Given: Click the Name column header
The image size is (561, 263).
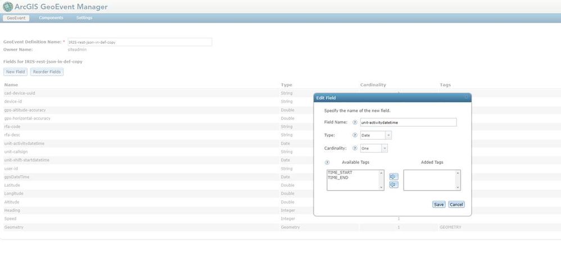Looking at the screenshot, I should (x=11, y=85).
